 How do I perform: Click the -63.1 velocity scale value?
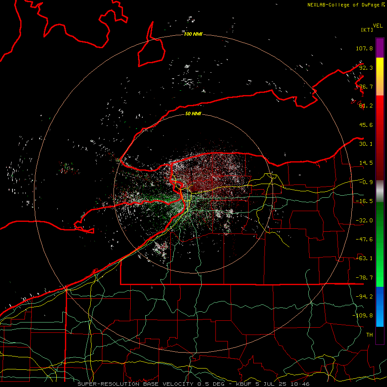tap(364, 258)
